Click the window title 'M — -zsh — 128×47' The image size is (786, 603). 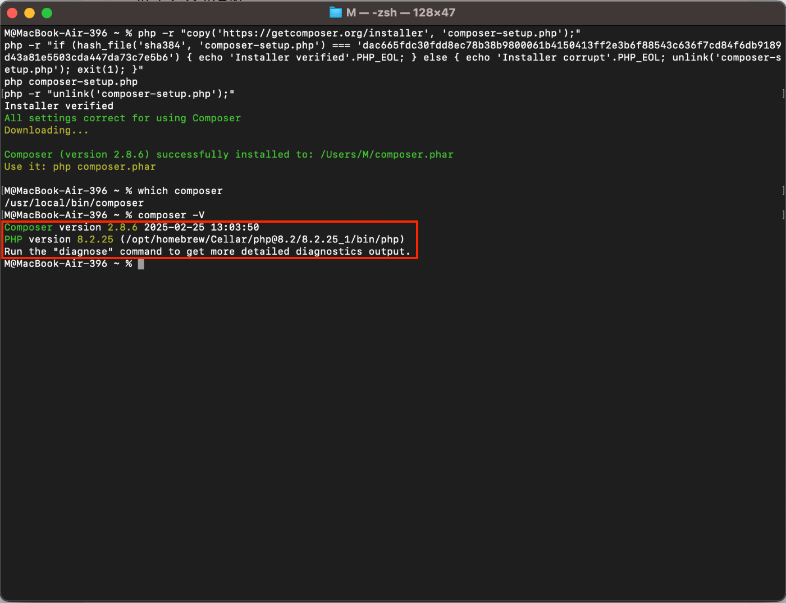[x=401, y=12]
